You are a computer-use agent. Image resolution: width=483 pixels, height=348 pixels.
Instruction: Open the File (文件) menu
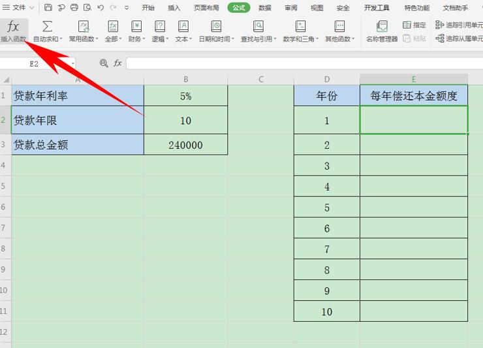pos(14,7)
